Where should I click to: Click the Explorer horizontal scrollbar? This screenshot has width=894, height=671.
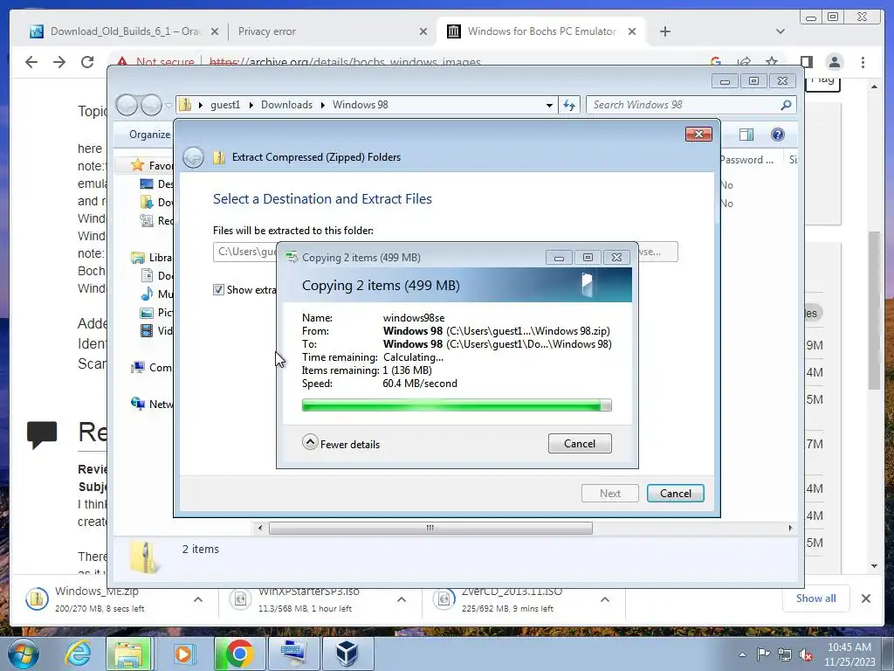(430, 529)
